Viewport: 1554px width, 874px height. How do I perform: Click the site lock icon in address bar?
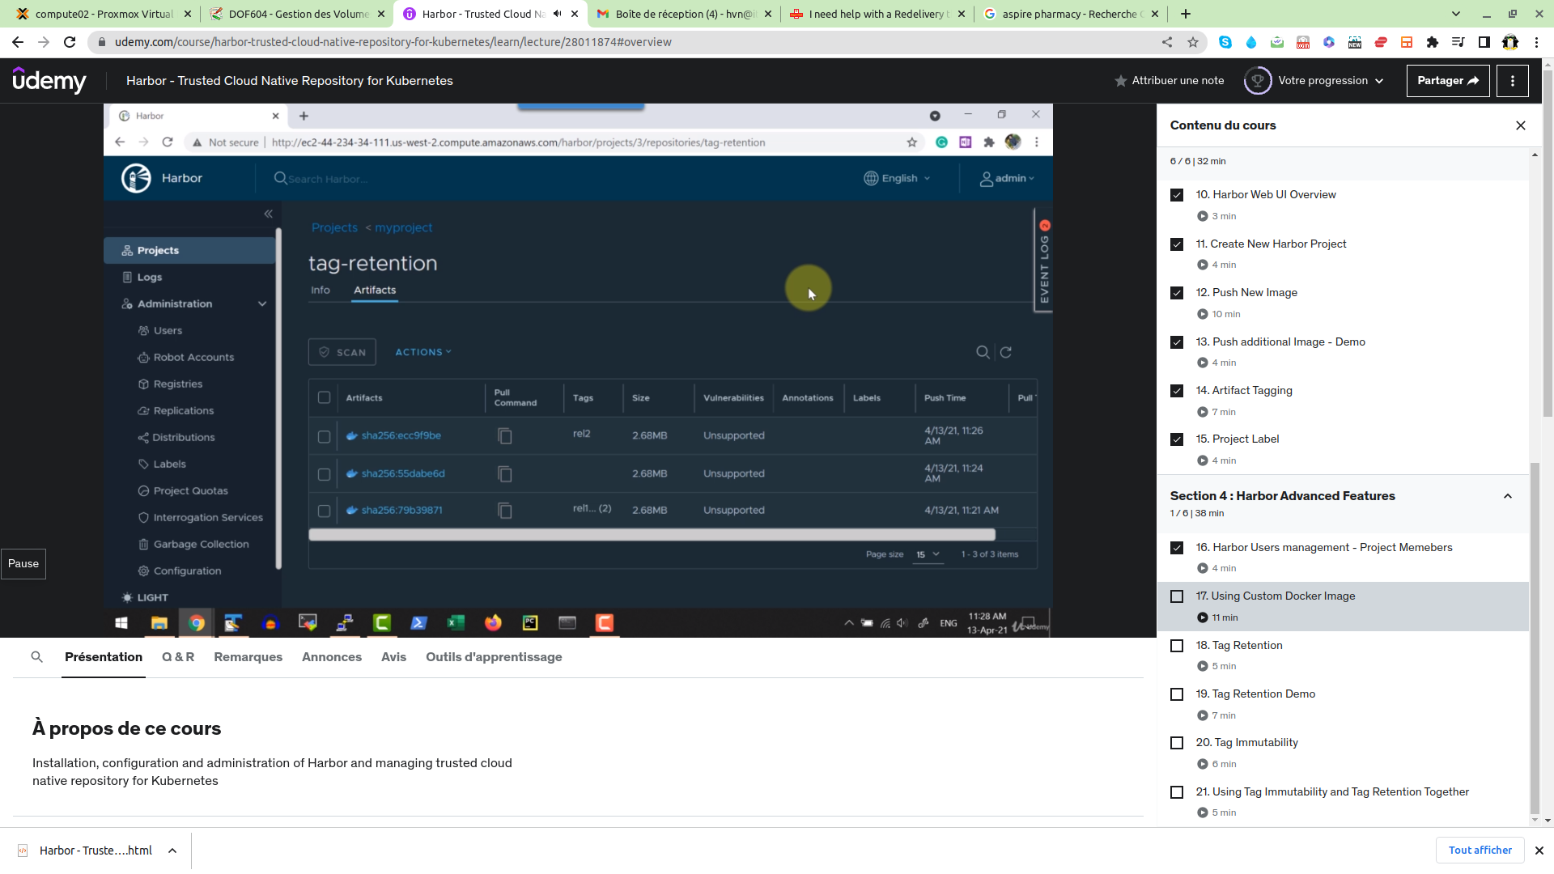(x=101, y=42)
